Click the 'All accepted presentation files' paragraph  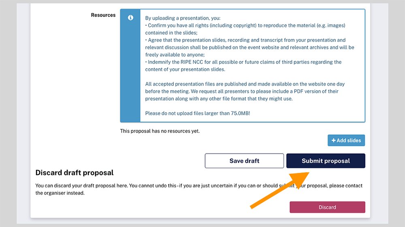(245, 84)
